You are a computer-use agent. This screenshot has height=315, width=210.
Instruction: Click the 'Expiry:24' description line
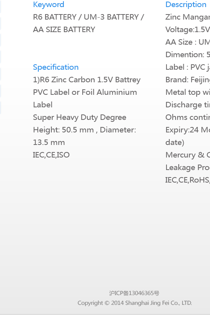point(188,130)
